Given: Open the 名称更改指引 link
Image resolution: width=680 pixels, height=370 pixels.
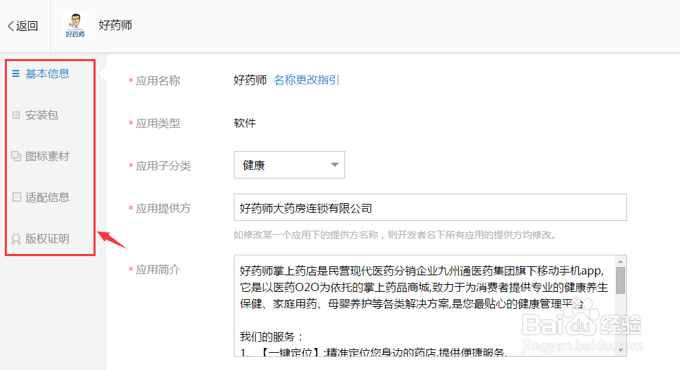Looking at the screenshot, I should [306, 80].
